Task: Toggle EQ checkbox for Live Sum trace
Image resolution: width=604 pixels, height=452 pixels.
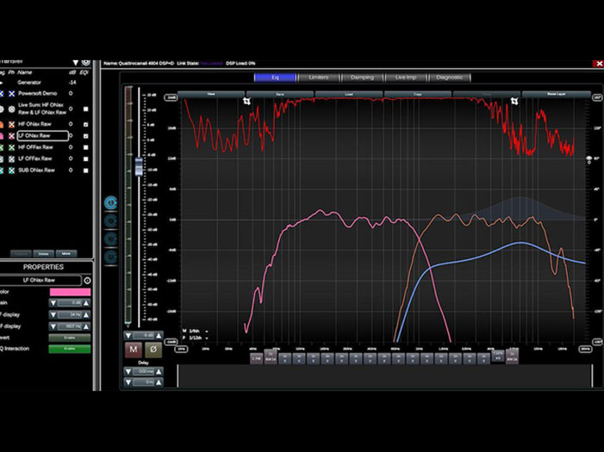Action: point(84,109)
